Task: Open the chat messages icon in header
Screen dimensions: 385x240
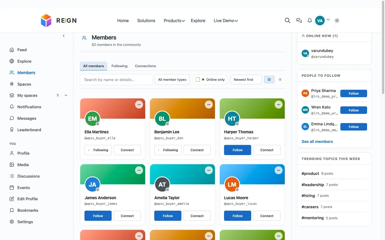Action: 299,21
